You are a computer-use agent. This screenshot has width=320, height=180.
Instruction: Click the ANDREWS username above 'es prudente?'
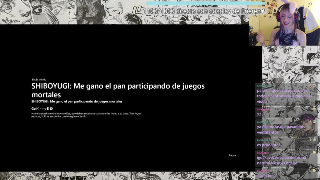[264, 140]
